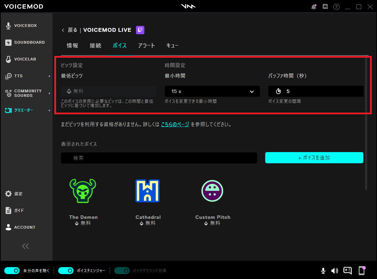Open the Soundboard section

25,42
